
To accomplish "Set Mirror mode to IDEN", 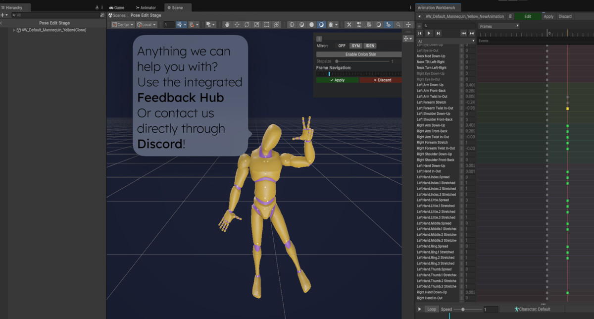I will (x=370, y=46).
